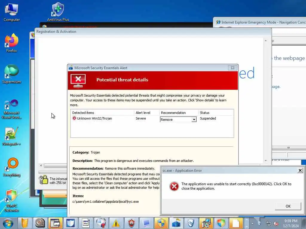The height and width of the screenshot is (229, 306).
Task: Click scroll down arrow in Registration window
Action: point(266,160)
